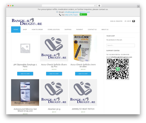Open AMMELTZ HEAT PATCH product image
The height and width of the screenshot is (123, 146).
[83, 92]
